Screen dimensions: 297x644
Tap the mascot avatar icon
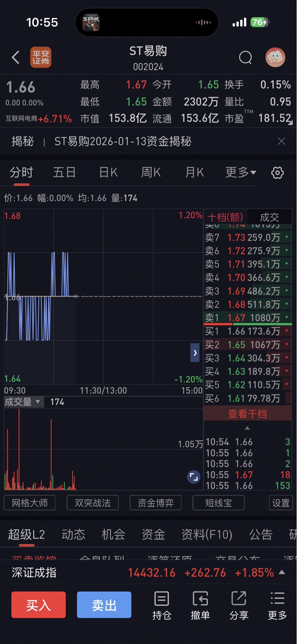[x=275, y=57]
